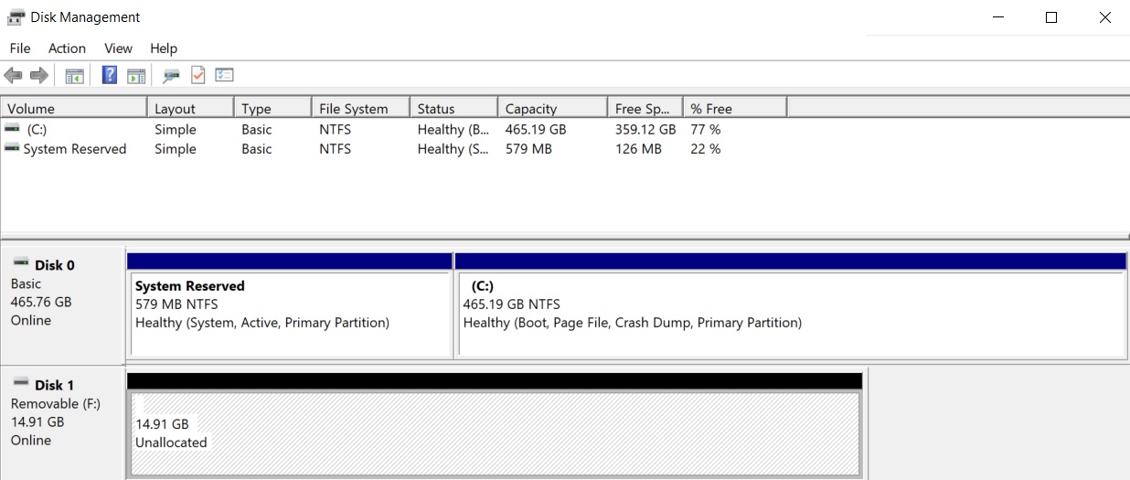Select the (C:) volume row in list
Screen dimensions: 1130x480
click(37, 130)
